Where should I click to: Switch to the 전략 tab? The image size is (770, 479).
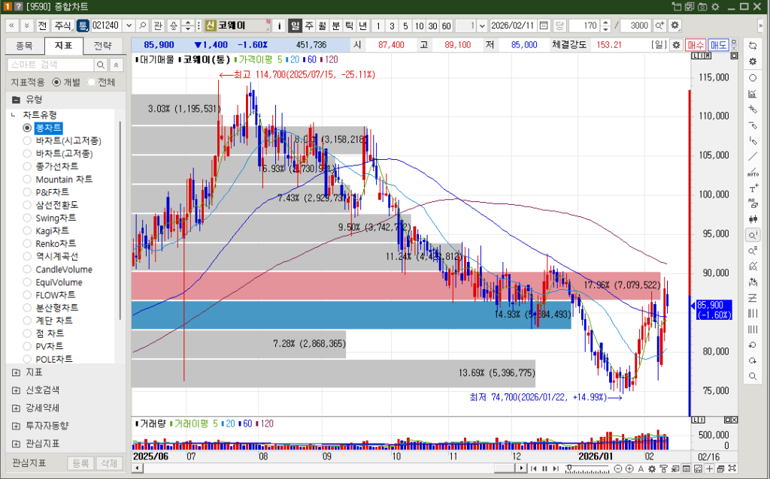click(x=102, y=46)
